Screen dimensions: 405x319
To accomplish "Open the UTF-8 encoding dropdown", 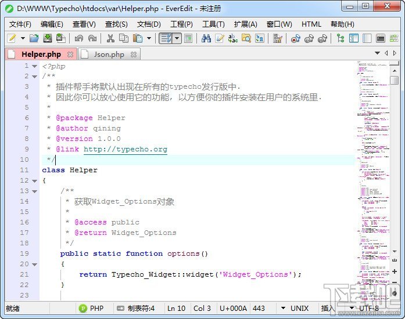I will pos(364,309).
